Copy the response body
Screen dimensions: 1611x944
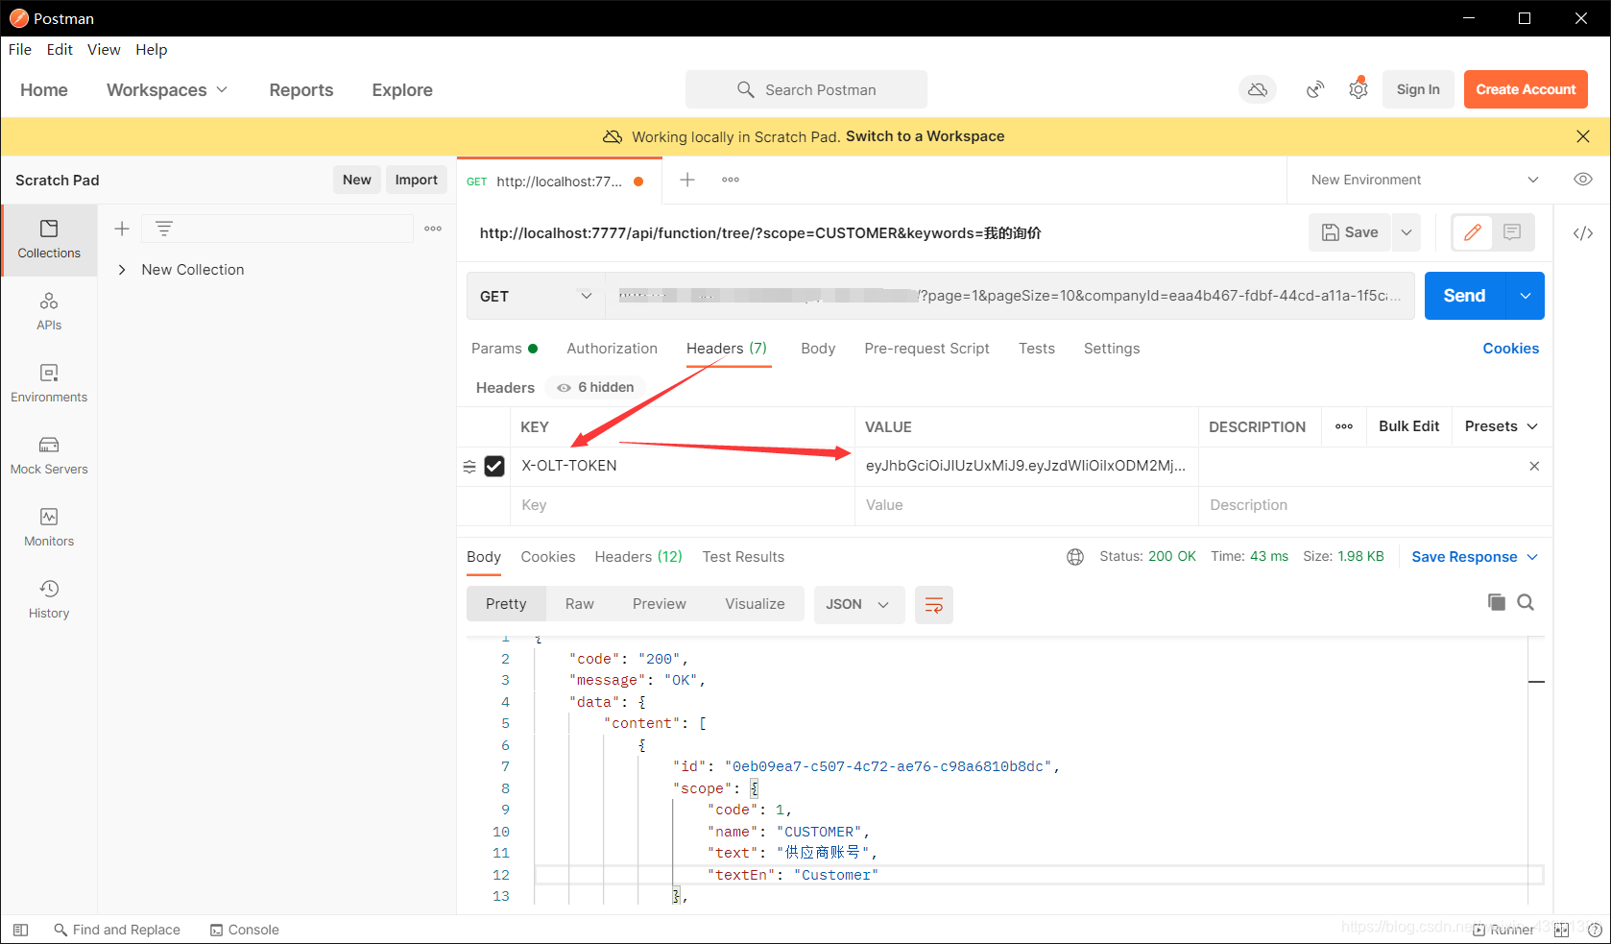1496,602
